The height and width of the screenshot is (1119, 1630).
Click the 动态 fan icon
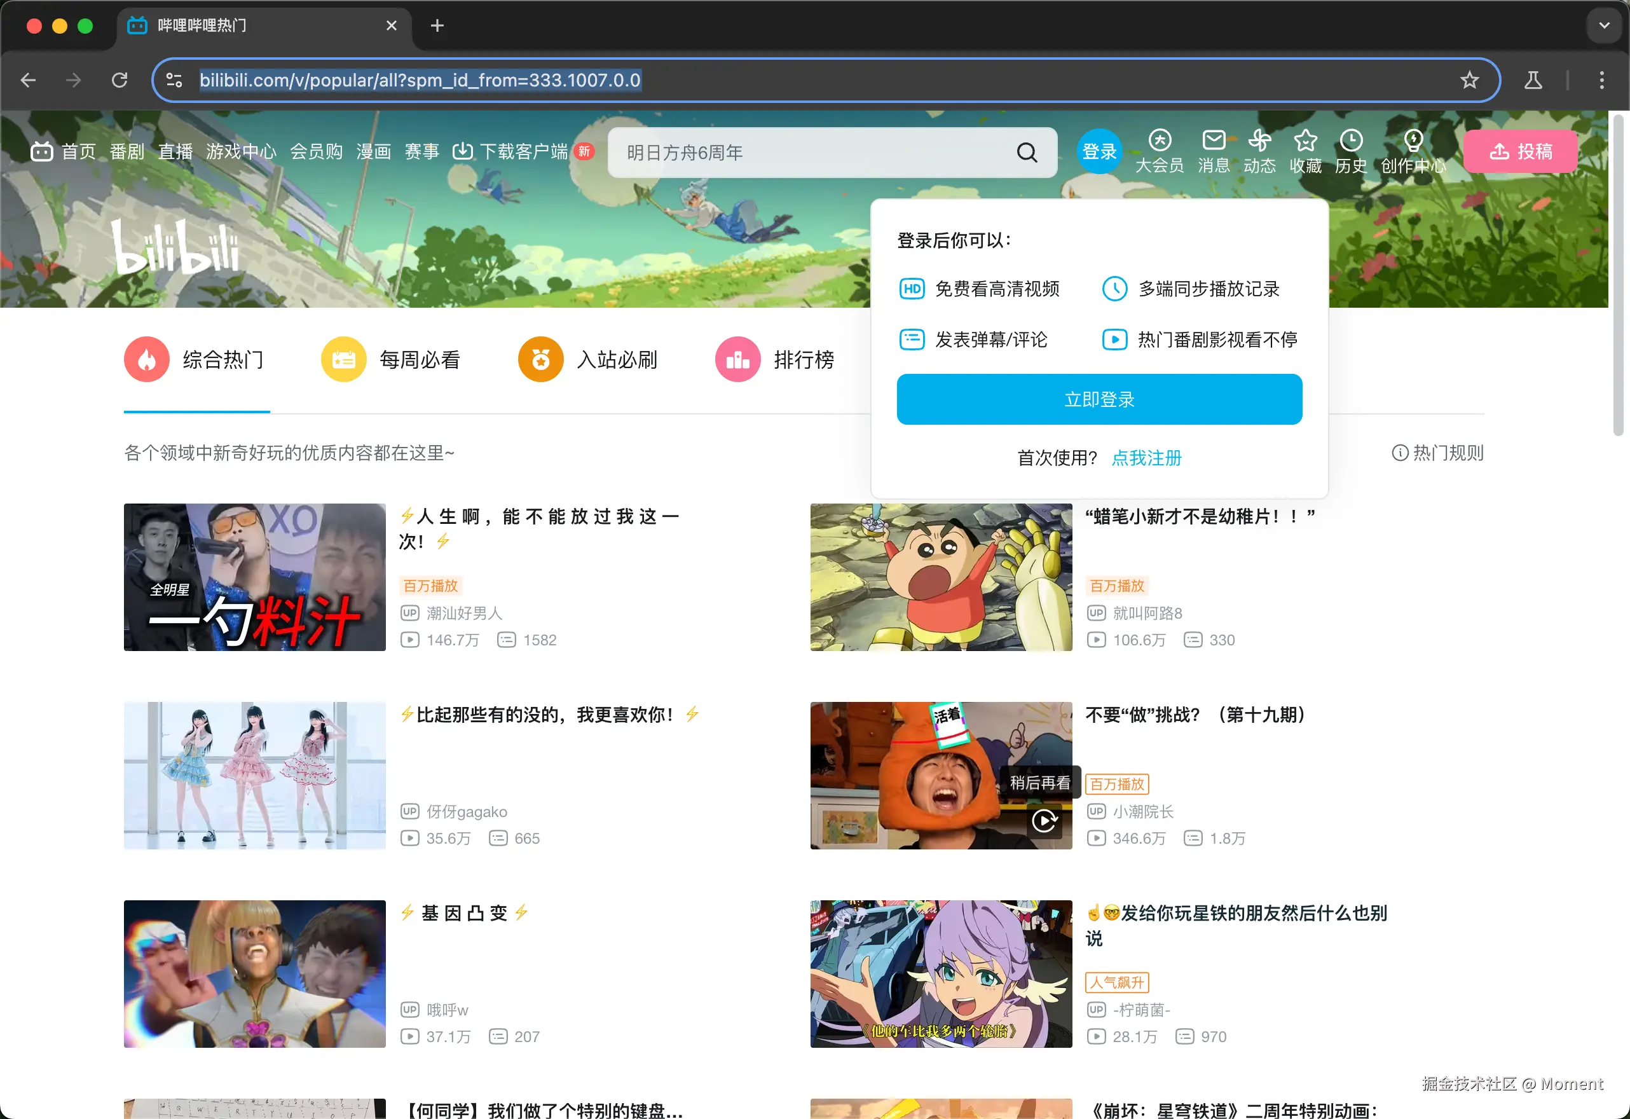pos(1259,141)
